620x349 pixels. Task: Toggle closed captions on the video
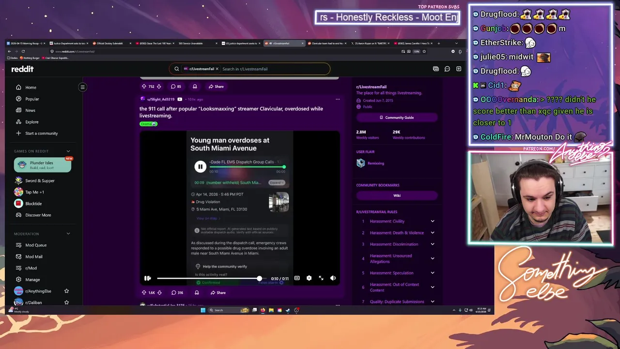(297, 278)
